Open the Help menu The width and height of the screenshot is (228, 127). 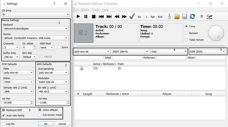tap(105, 10)
